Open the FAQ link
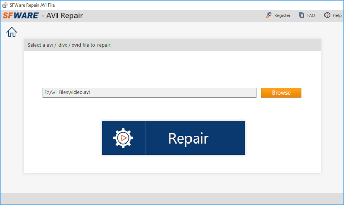This screenshot has width=344, height=205. pyautogui.click(x=311, y=15)
